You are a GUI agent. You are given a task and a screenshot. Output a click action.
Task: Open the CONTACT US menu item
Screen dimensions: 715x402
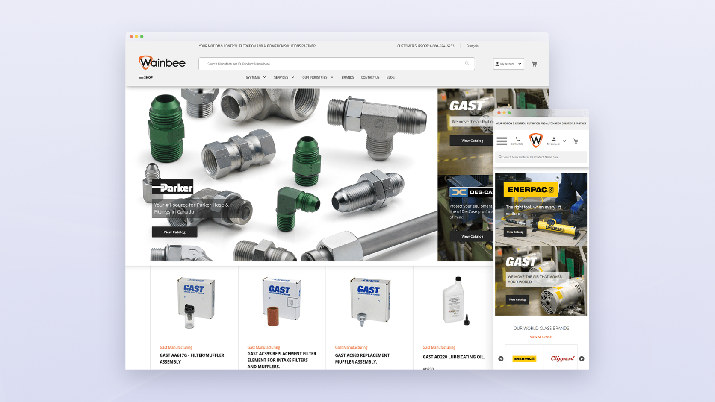coord(370,77)
